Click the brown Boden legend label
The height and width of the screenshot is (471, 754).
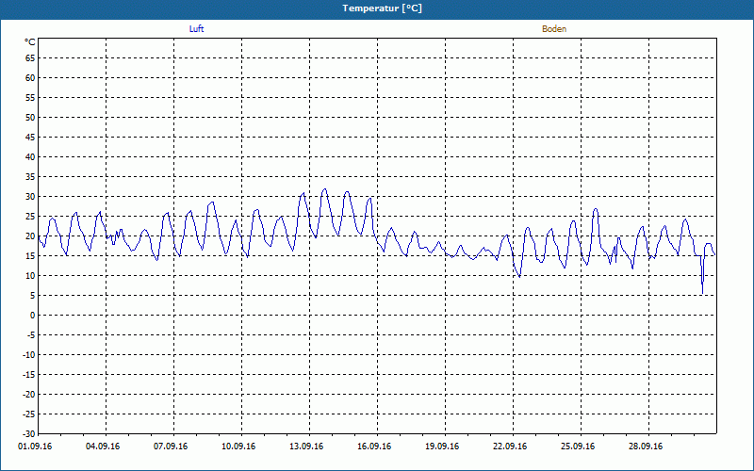pos(554,29)
